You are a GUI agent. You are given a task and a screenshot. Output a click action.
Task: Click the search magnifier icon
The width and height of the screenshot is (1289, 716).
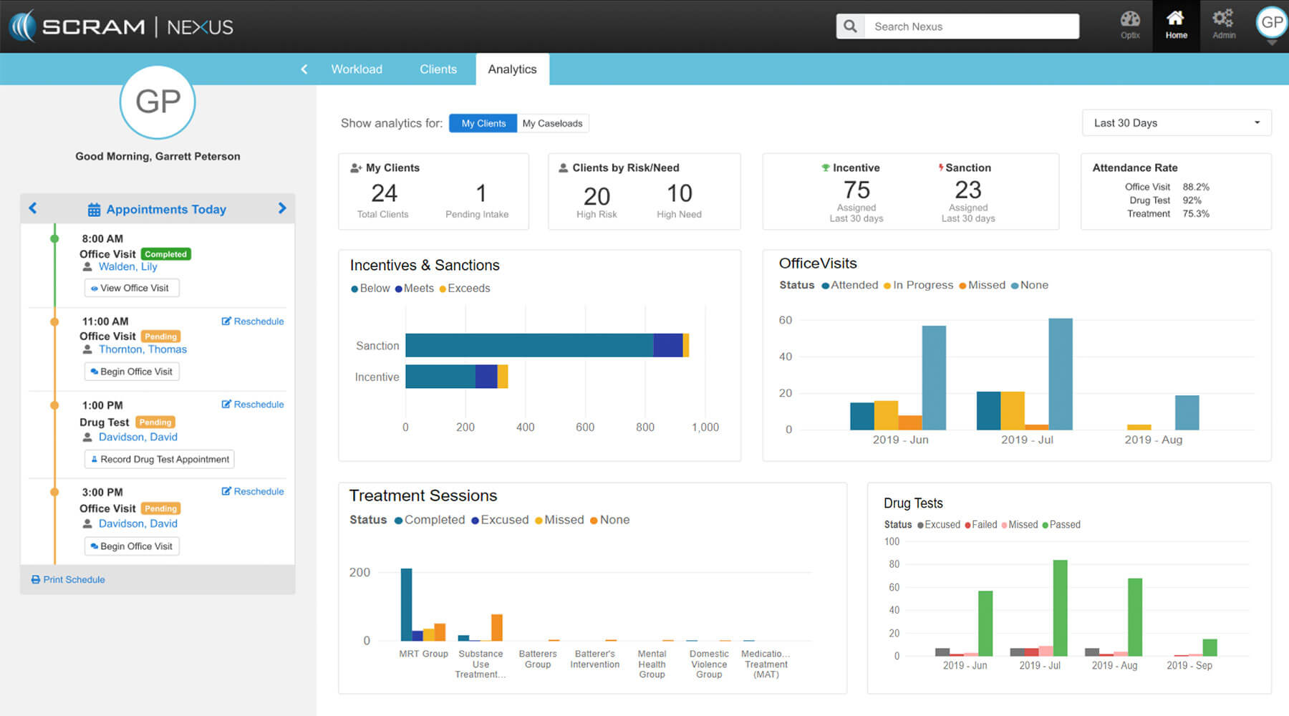point(850,26)
